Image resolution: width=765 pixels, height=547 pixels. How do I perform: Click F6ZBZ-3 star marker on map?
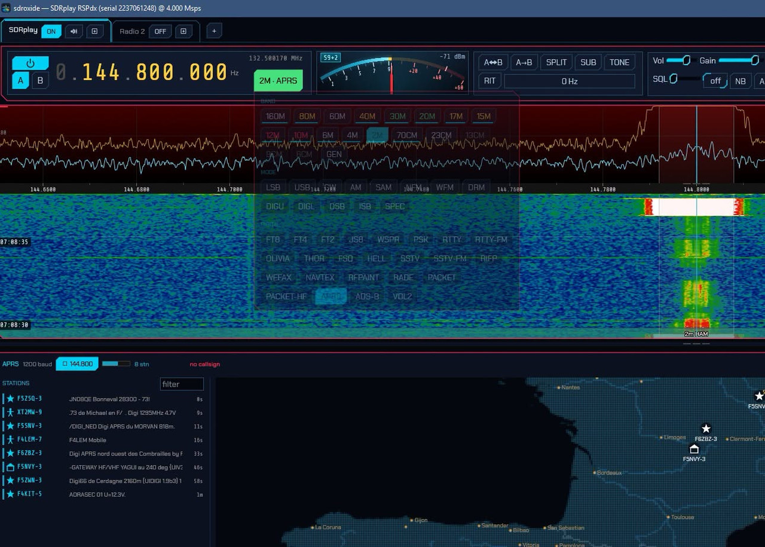pyautogui.click(x=706, y=429)
